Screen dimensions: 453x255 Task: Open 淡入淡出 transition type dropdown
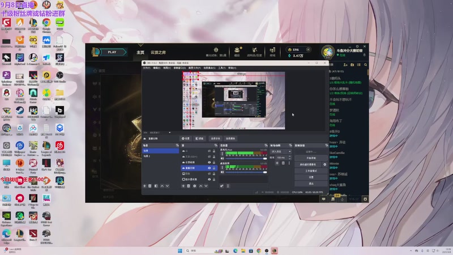coord(281,151)
